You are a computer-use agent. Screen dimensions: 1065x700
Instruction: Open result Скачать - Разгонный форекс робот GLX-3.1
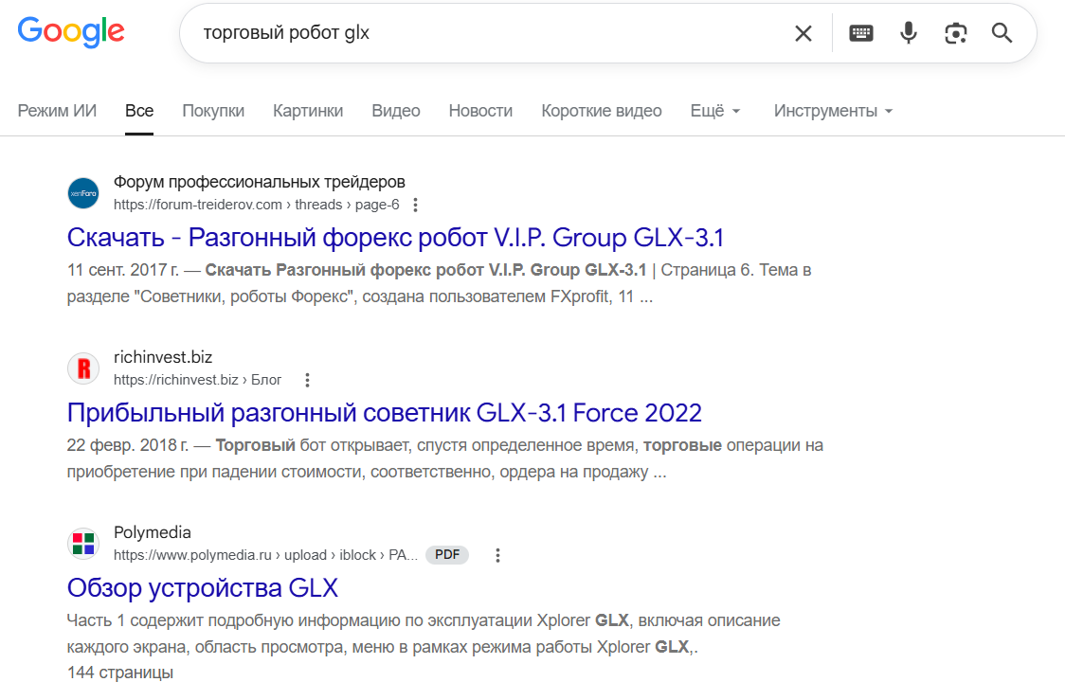(x=395, y=238)
